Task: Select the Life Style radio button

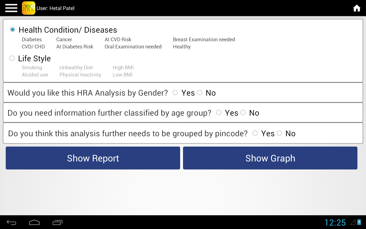Action: click(x=12, y=58)
